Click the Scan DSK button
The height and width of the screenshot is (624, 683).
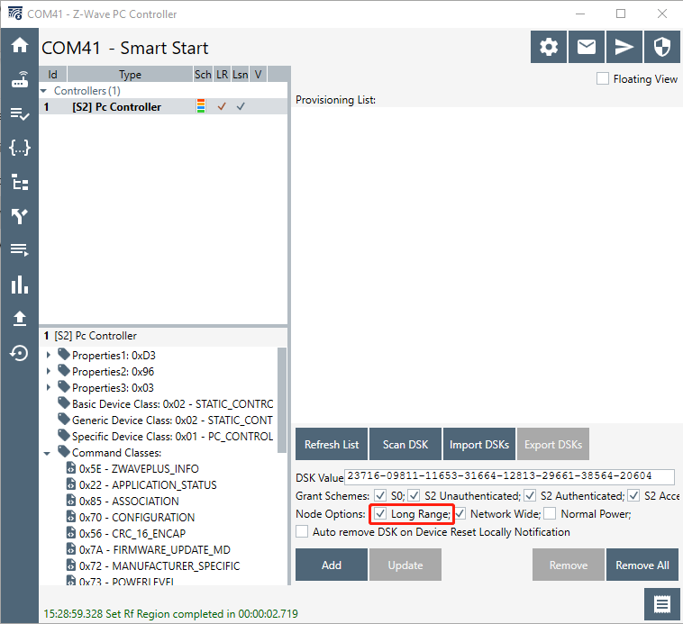coord(405,445)
